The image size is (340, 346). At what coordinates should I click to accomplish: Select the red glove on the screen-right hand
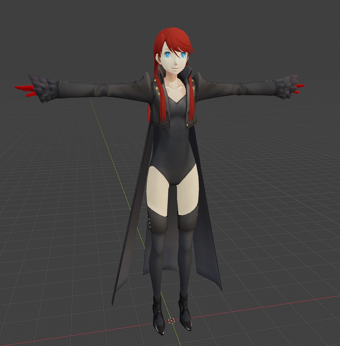click(300, 88)
